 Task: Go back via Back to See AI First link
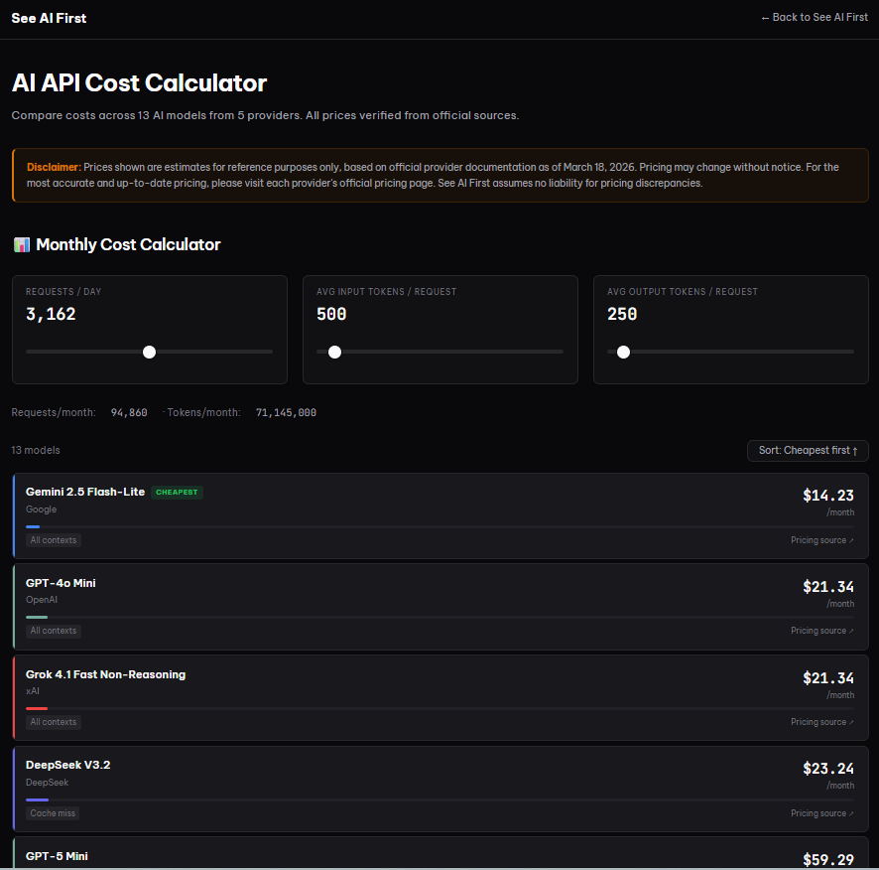coord(814,18)
